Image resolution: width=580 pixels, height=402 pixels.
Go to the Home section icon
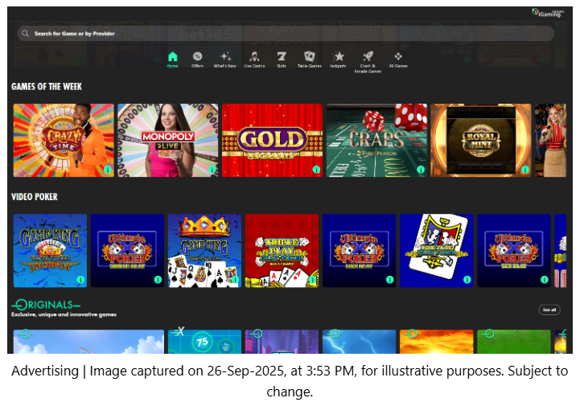(172, 56)
